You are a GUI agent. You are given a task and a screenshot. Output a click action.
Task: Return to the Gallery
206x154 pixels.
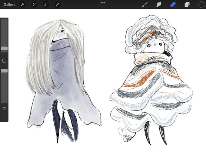pyautogui.click(x=9, y=5)
